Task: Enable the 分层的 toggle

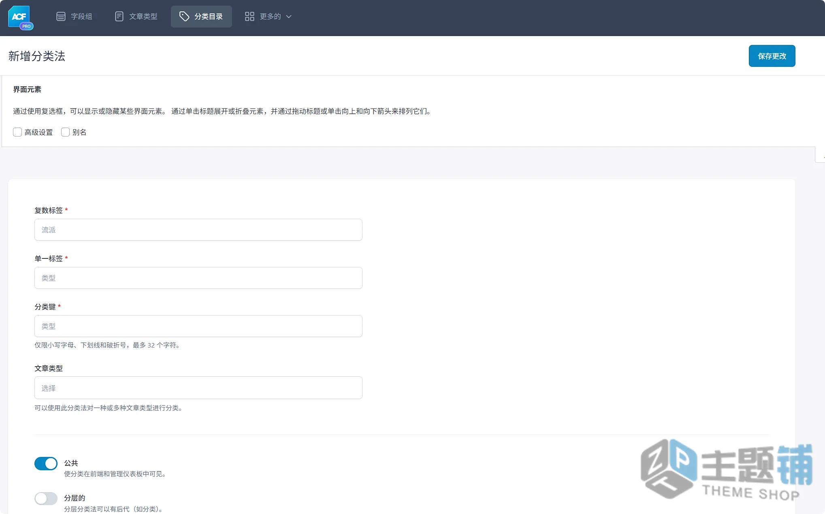Action: (x=46, y=498)
